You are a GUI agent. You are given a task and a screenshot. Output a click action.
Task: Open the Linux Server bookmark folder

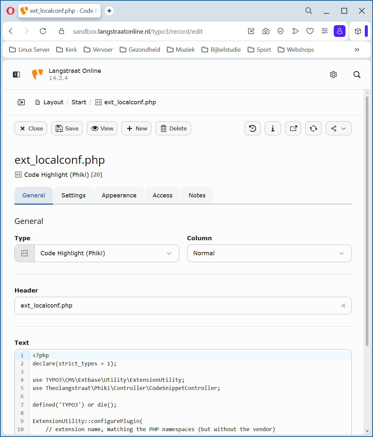(x=29, y=50)
